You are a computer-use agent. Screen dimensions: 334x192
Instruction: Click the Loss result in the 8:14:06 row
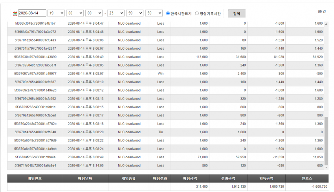click(161, 165)
